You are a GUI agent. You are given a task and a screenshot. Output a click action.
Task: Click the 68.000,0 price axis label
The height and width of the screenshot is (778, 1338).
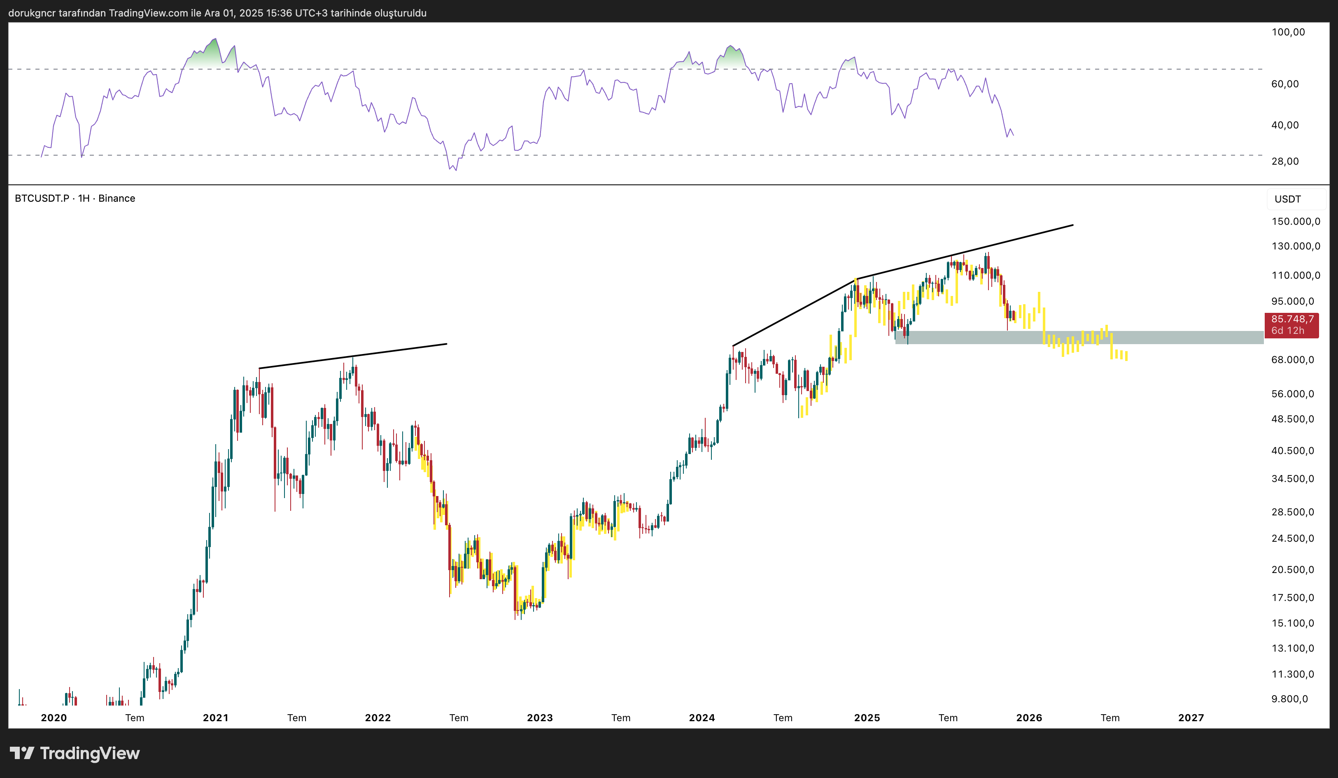tap(1292, 359)
